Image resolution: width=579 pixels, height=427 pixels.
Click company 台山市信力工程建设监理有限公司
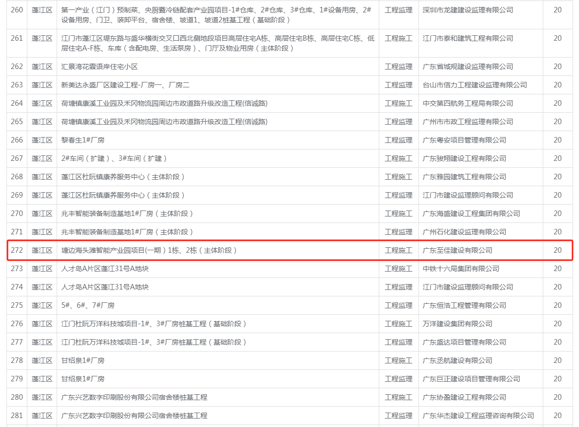pyautogui.click(x=475, y=85)
